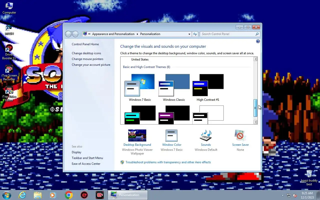
Task: Expand arrow after Appearance and Personalization
Action: click(137, 34)
